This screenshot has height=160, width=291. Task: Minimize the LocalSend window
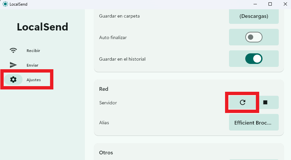(255, 4)
